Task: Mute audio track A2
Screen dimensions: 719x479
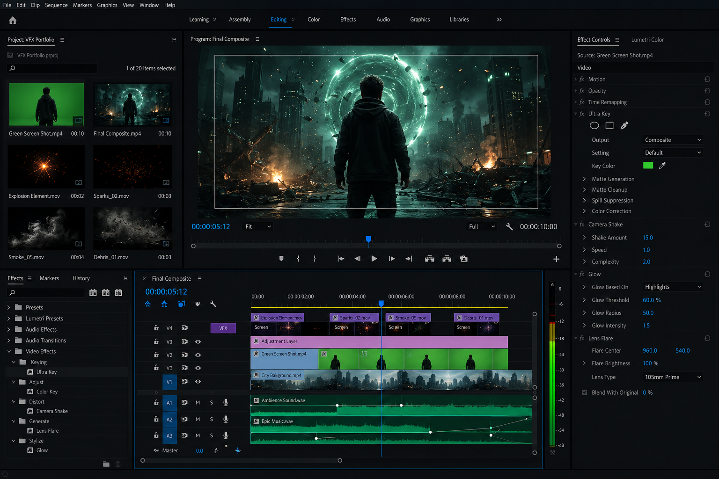Action: pyautogui.click(x=198, y=419)
